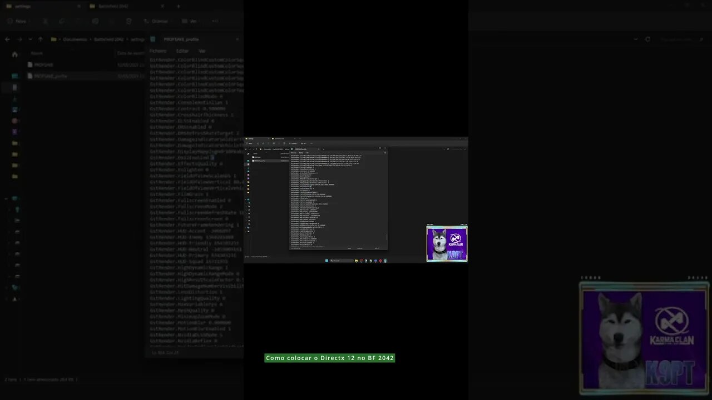Click the Novo button in Explorer toolbar

coord(17,21)
